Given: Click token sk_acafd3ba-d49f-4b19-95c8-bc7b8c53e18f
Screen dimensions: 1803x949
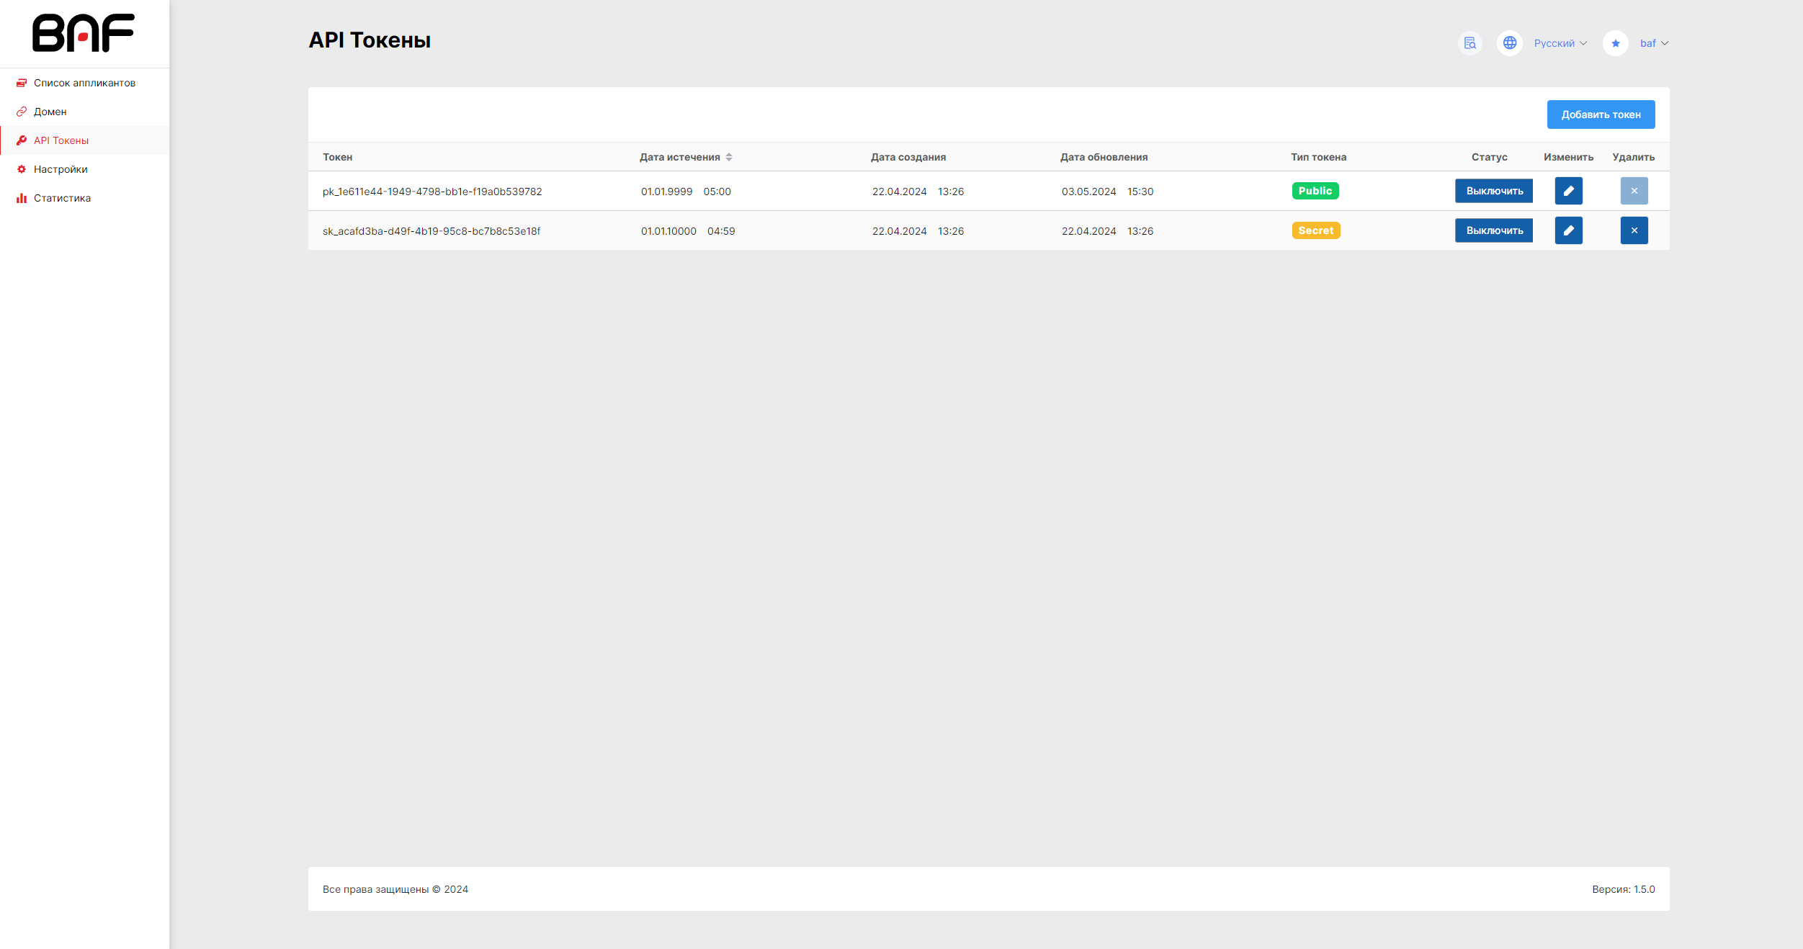Looking at the screenshot, I should (x=431, y=231).
